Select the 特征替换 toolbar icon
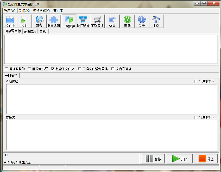 point(83,21)
